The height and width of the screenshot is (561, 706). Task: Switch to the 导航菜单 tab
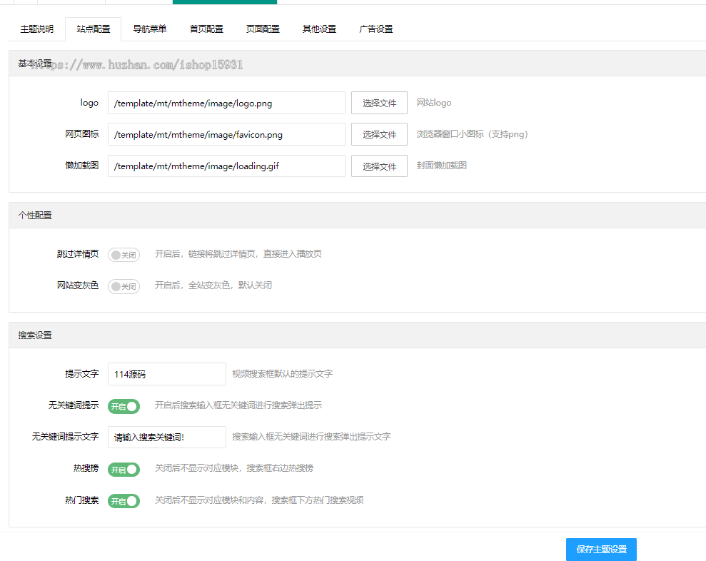tap(150, 29)
